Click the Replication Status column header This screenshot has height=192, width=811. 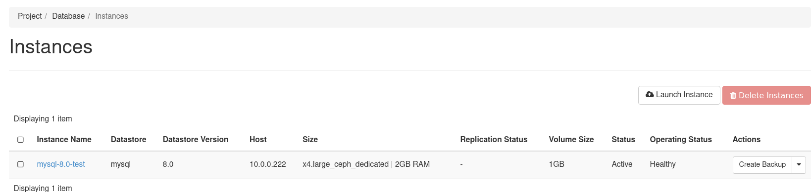click(x=494, y=140)
